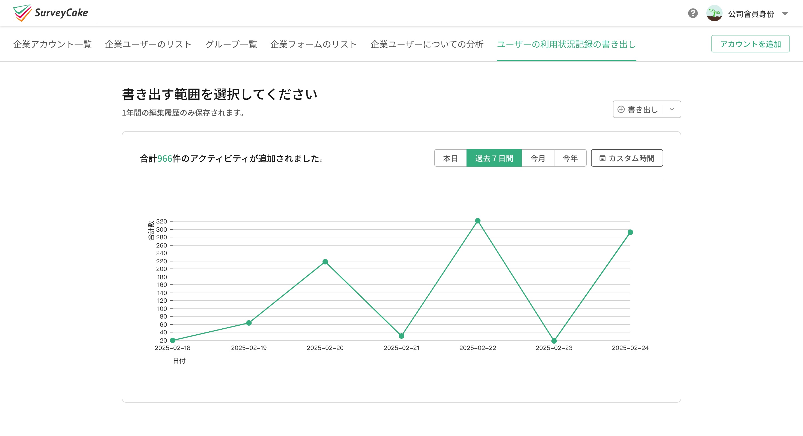Switch to the 企業ユーザーのリスト tab
This screenshot has width=803, height=436.
point(148,44)
